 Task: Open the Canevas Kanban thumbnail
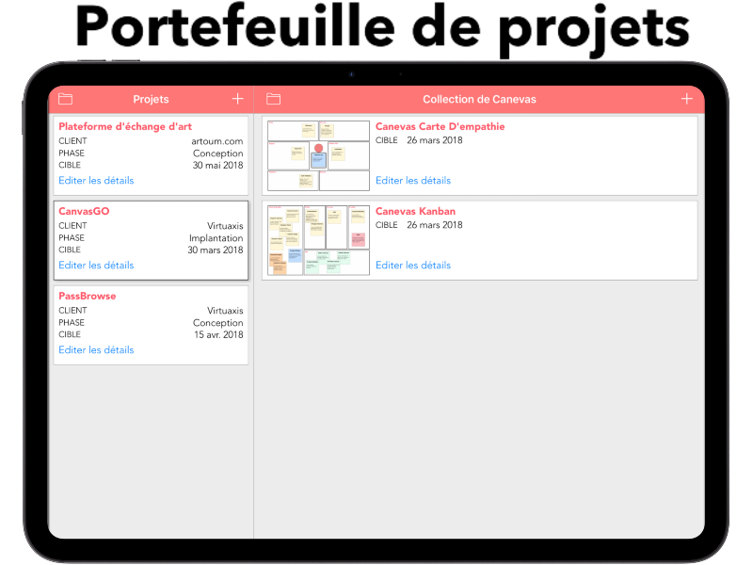(x=318, y=240)
